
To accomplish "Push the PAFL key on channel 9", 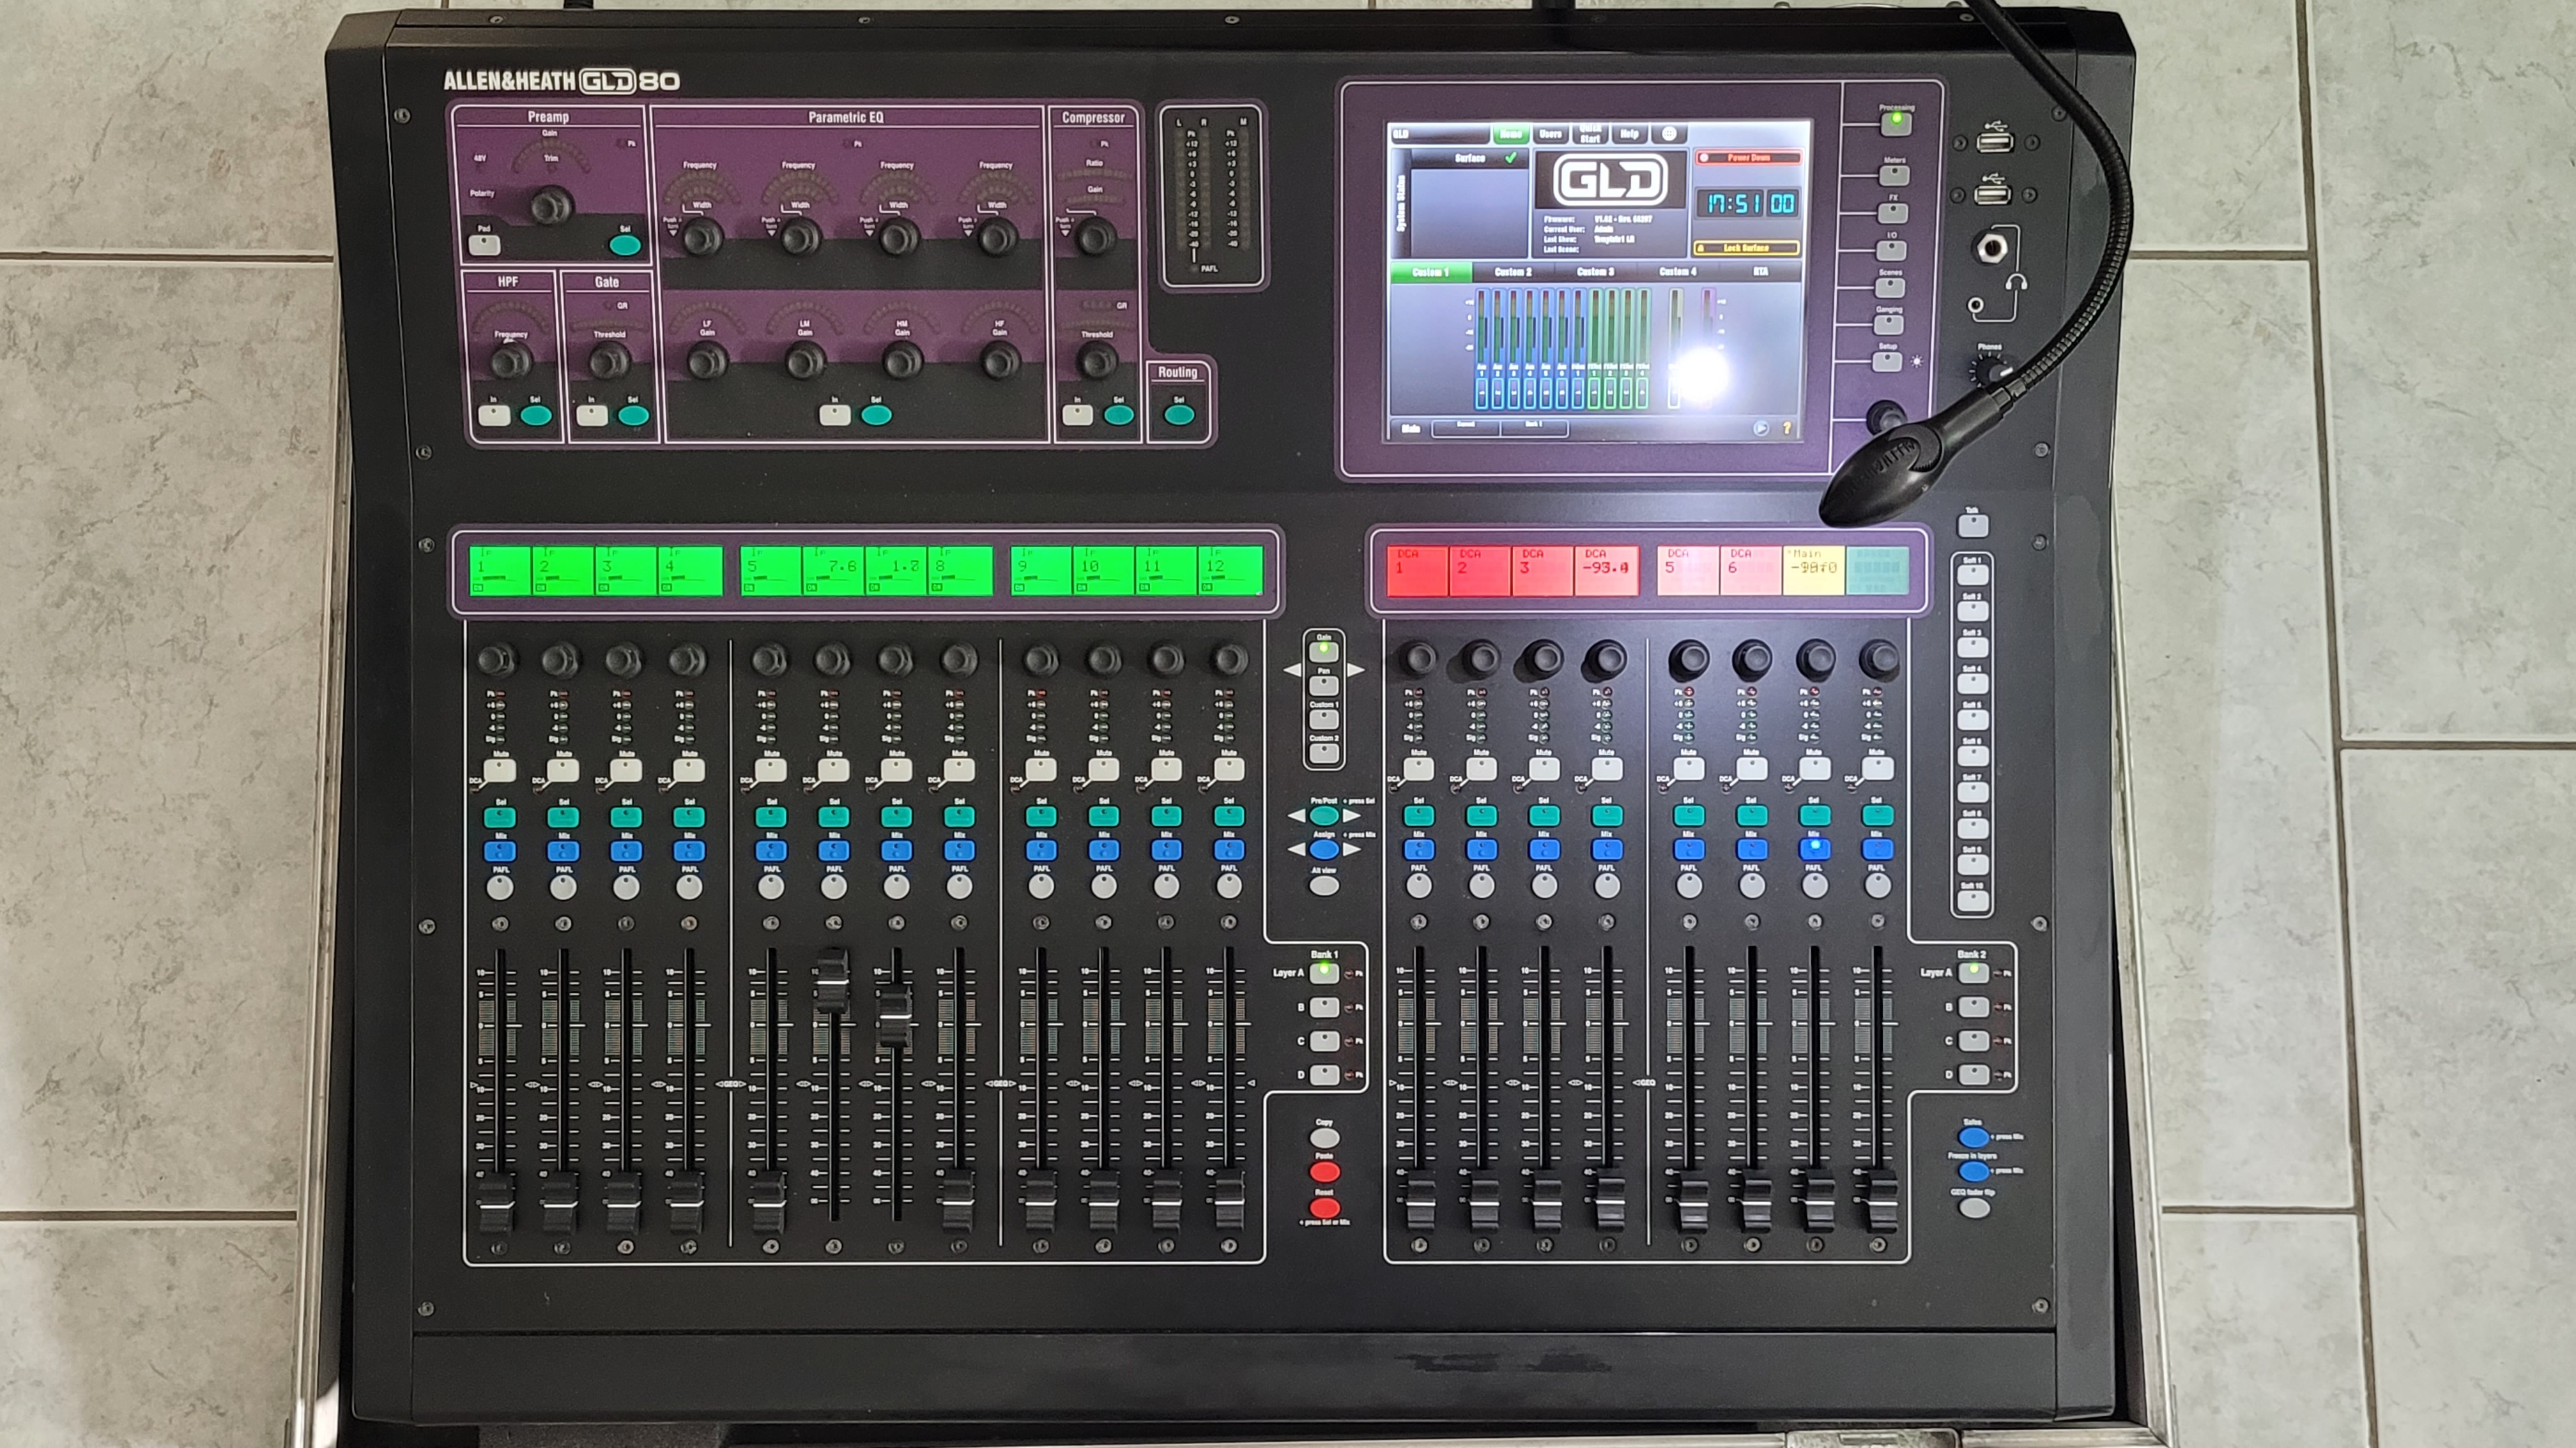I will click(1041, 886).
